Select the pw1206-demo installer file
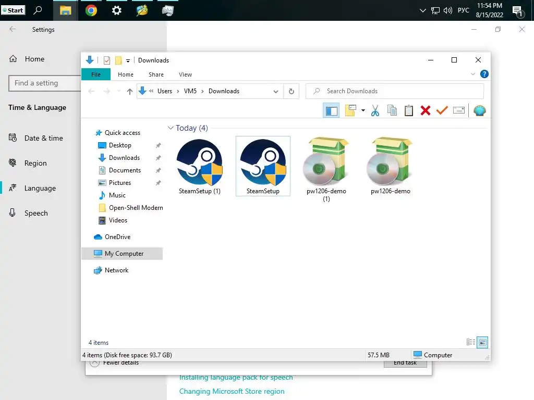The image size is (534, 400). click(390, 166)
